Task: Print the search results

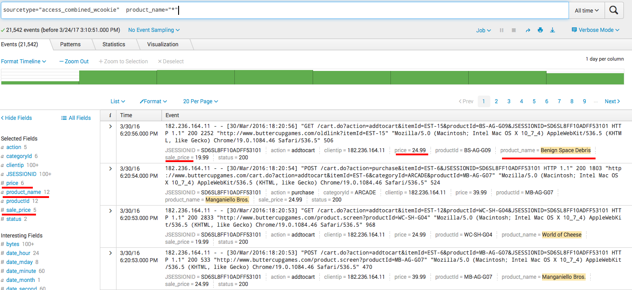Action: [x=540, y=30]
